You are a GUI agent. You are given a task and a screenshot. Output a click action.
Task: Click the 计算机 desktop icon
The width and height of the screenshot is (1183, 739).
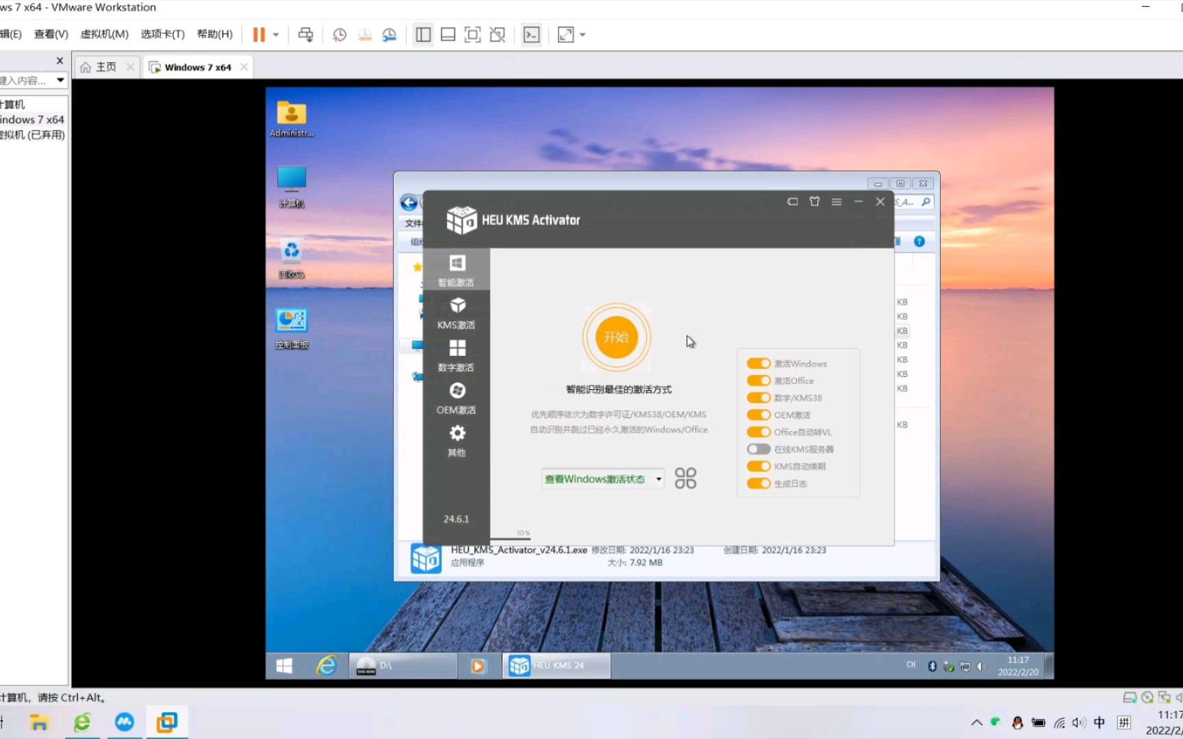(x=292, y=186)
